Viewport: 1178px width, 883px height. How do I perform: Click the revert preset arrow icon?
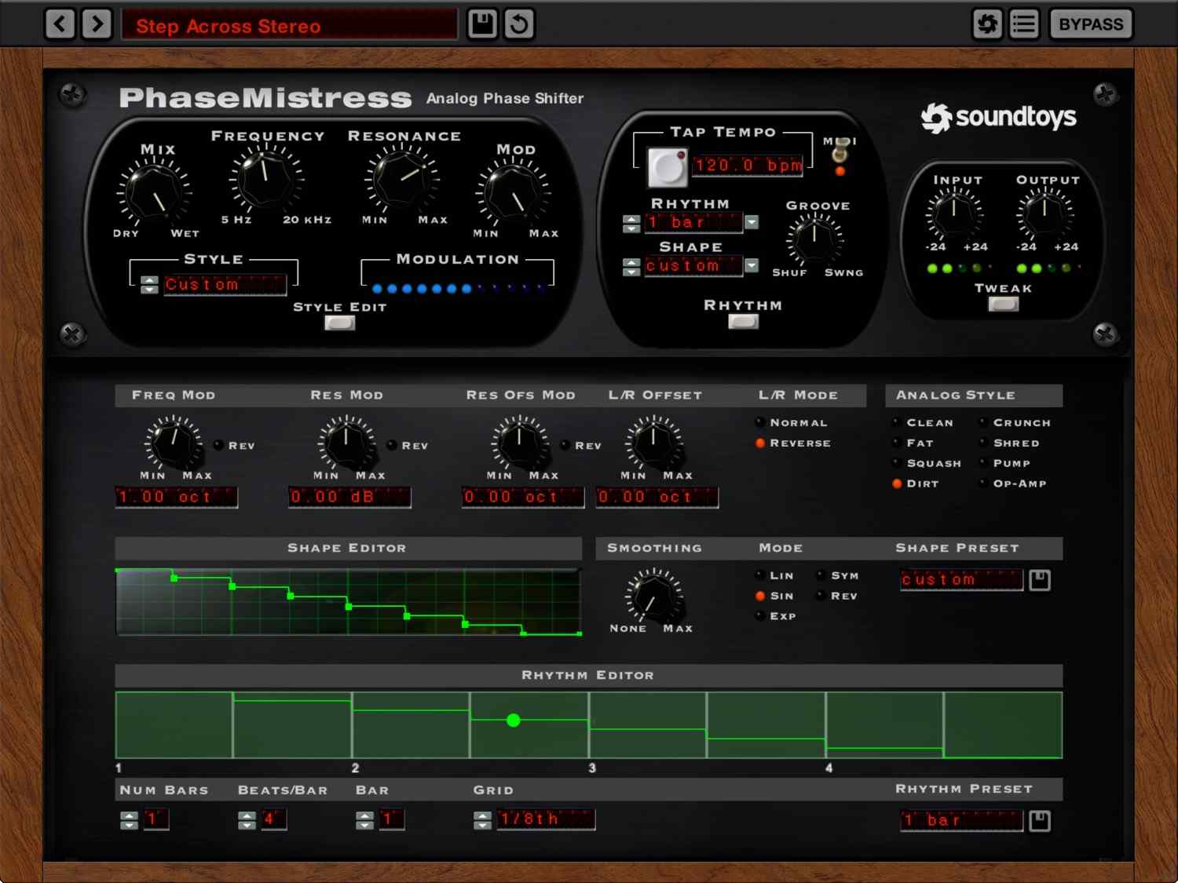(x=519, y=24)
